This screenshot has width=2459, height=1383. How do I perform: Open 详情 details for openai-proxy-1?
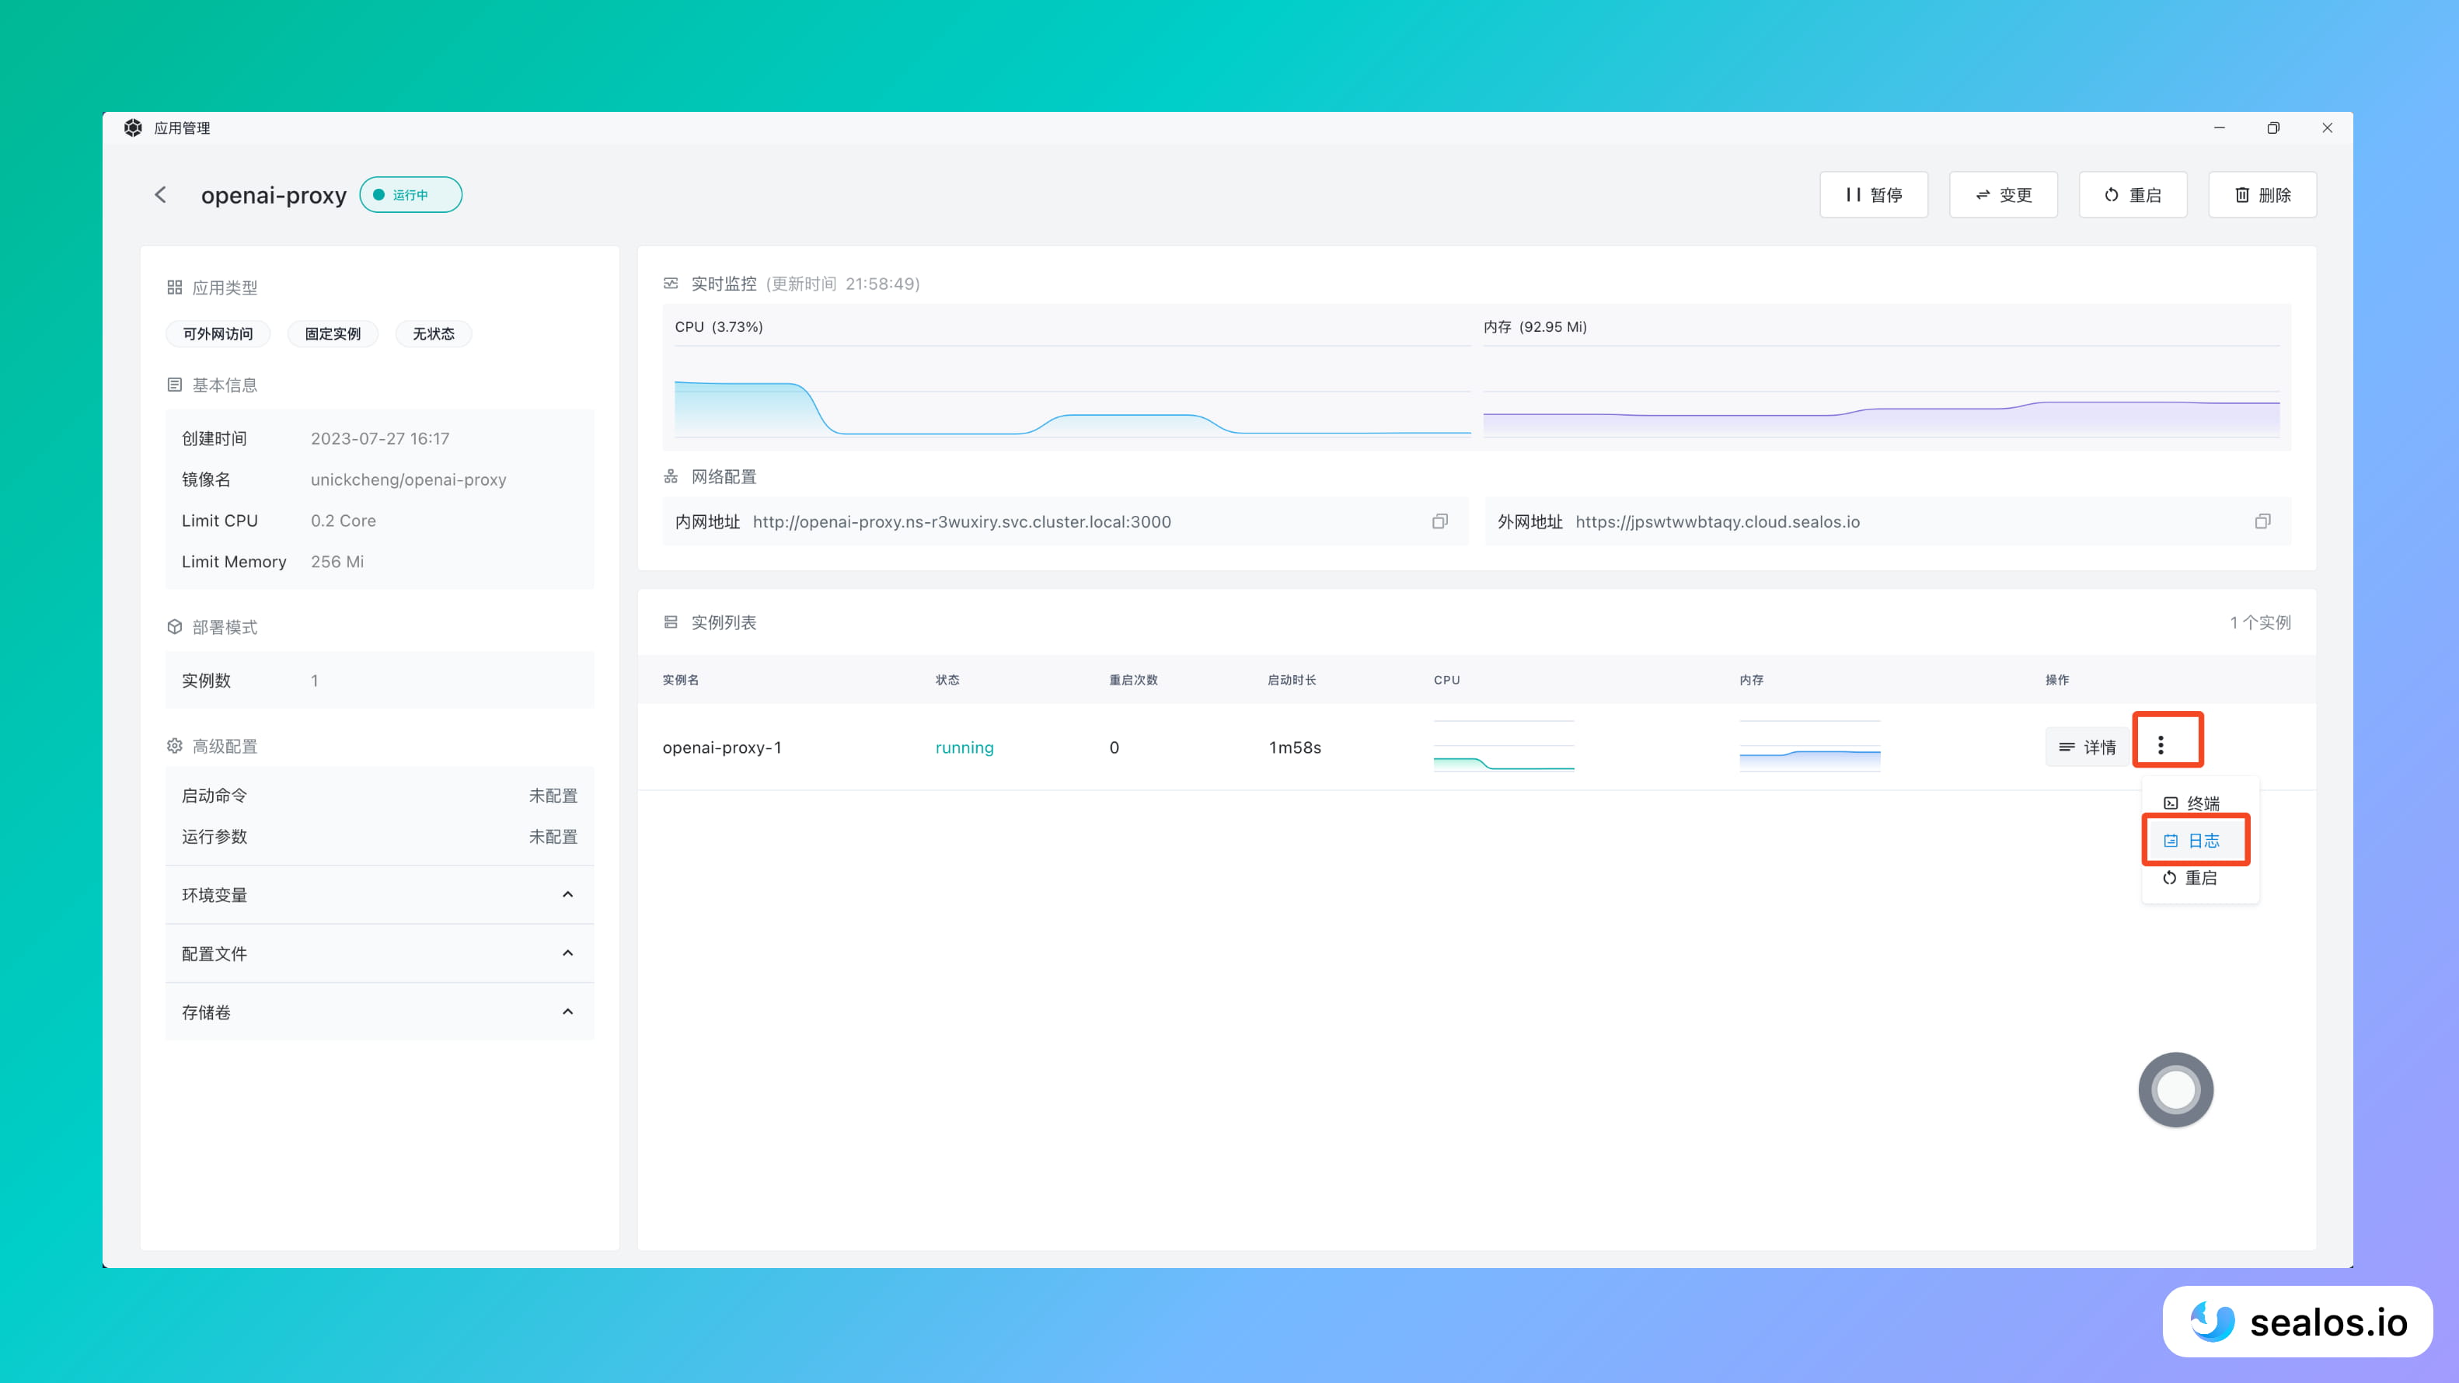point(2088,747)
